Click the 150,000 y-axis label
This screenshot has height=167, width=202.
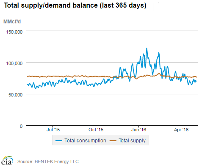click(x=14, y=32)
